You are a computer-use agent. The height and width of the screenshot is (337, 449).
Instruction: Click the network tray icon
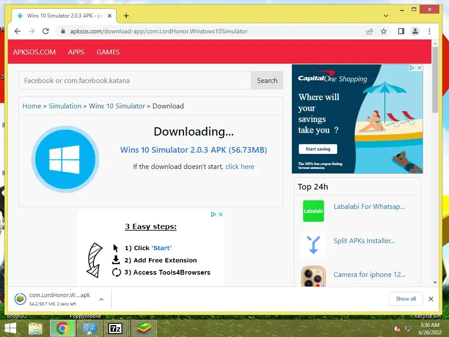point(408,329)
